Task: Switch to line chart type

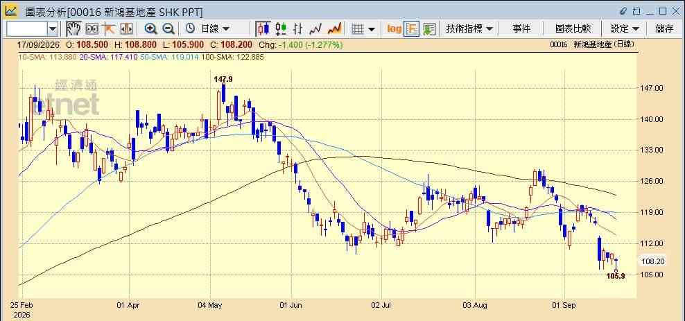Action: (315, 29)
